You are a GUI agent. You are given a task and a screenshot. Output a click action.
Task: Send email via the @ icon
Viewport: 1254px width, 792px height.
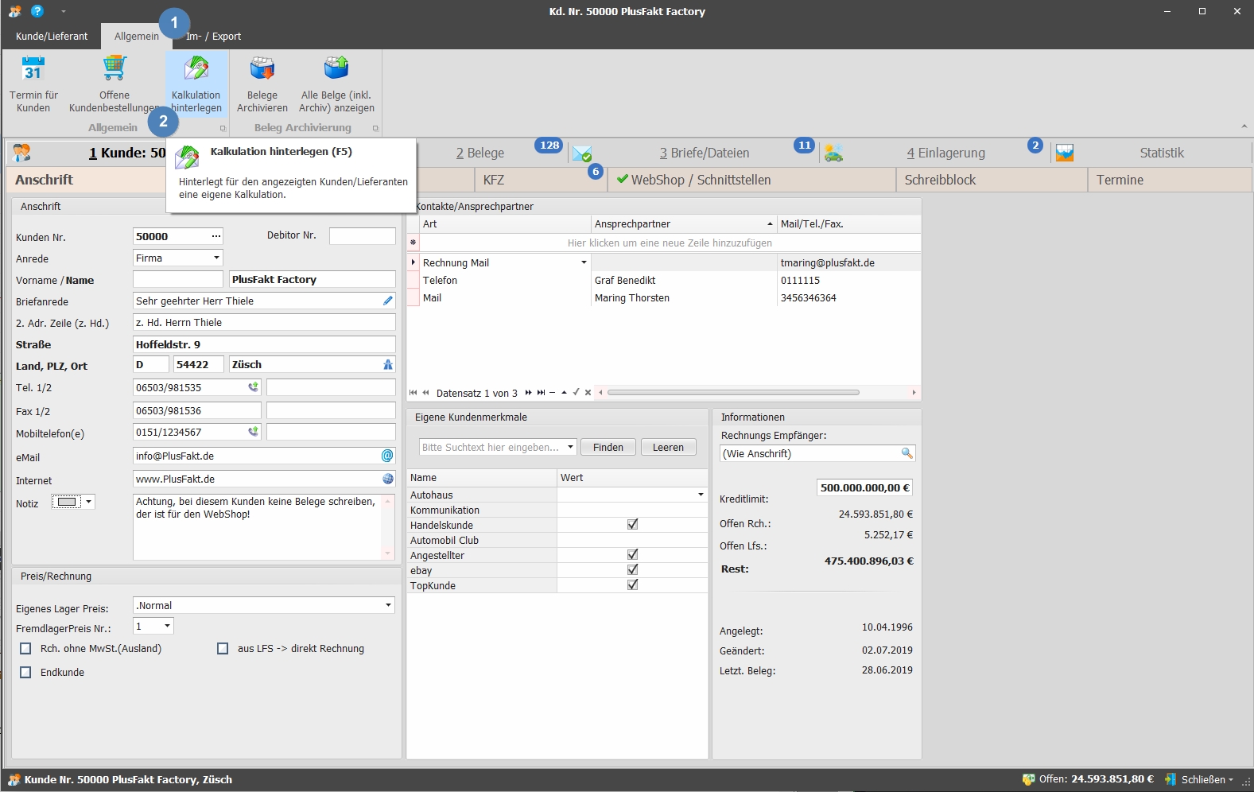(x=387, y=456)
